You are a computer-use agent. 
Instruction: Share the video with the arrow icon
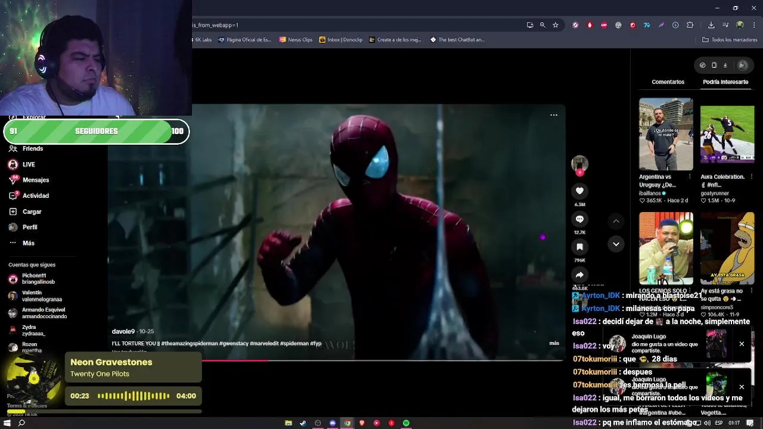[579, 275]
